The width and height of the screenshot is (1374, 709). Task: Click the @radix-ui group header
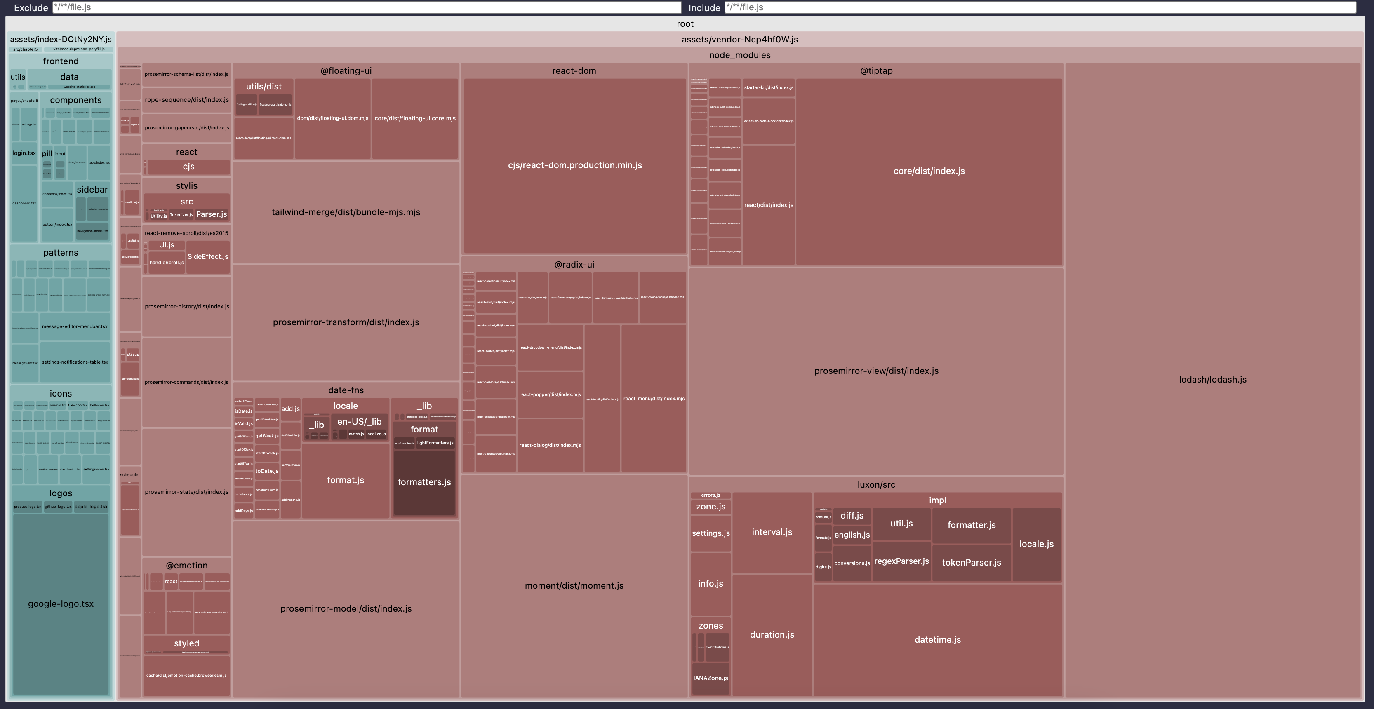coord(574,264)
